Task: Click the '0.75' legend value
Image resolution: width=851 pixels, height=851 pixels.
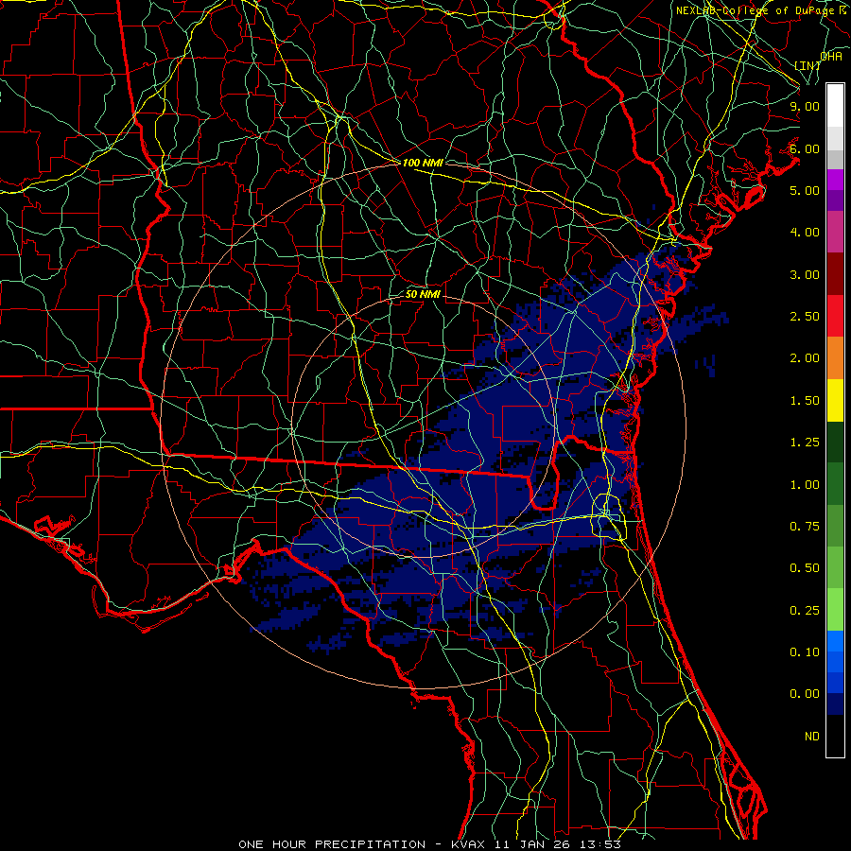Action: (805, 527)
